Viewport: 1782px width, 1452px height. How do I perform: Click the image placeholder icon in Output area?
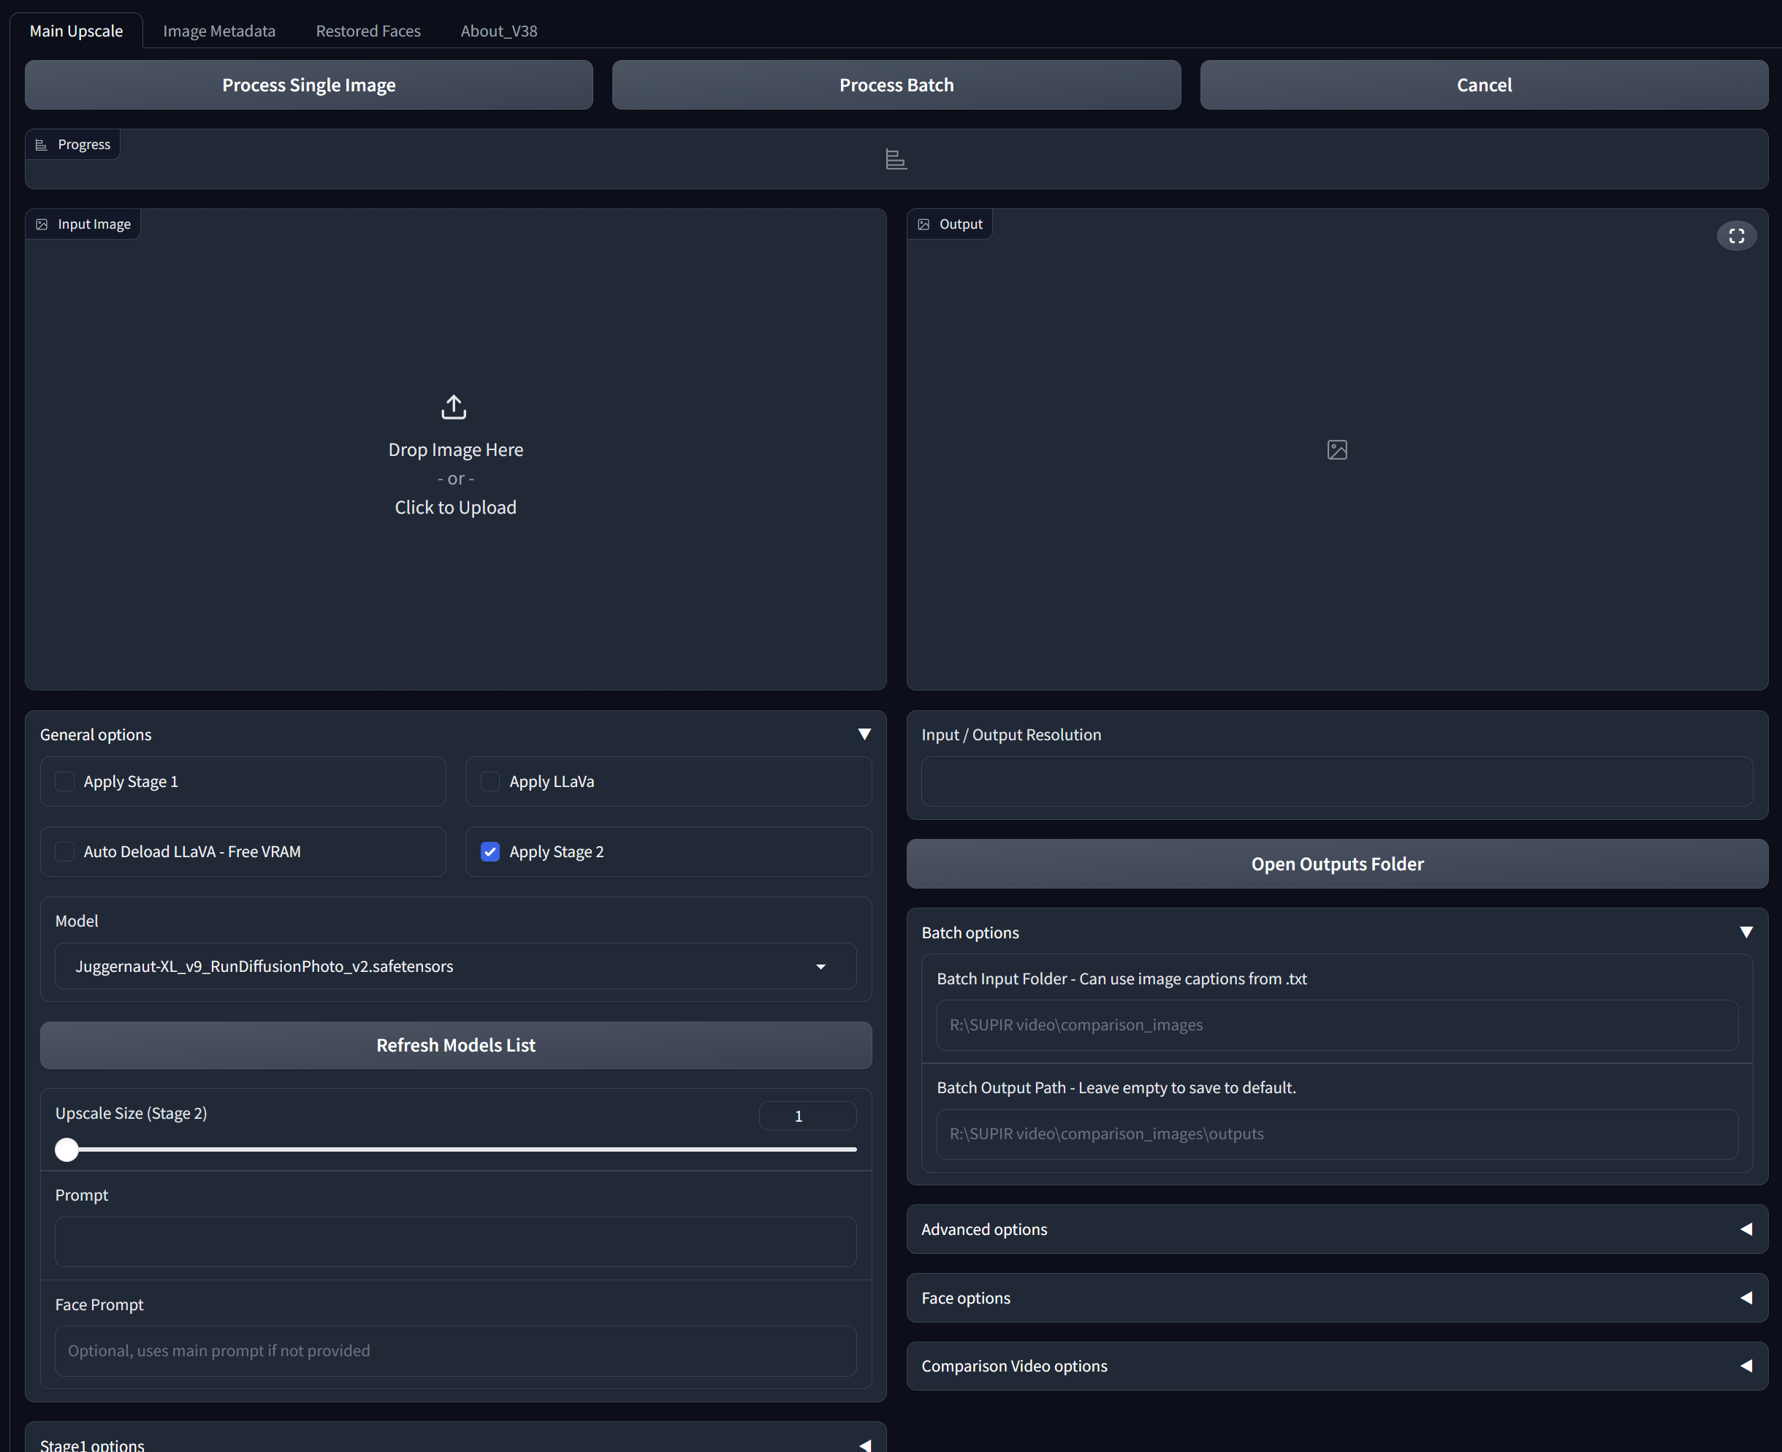1336,450
